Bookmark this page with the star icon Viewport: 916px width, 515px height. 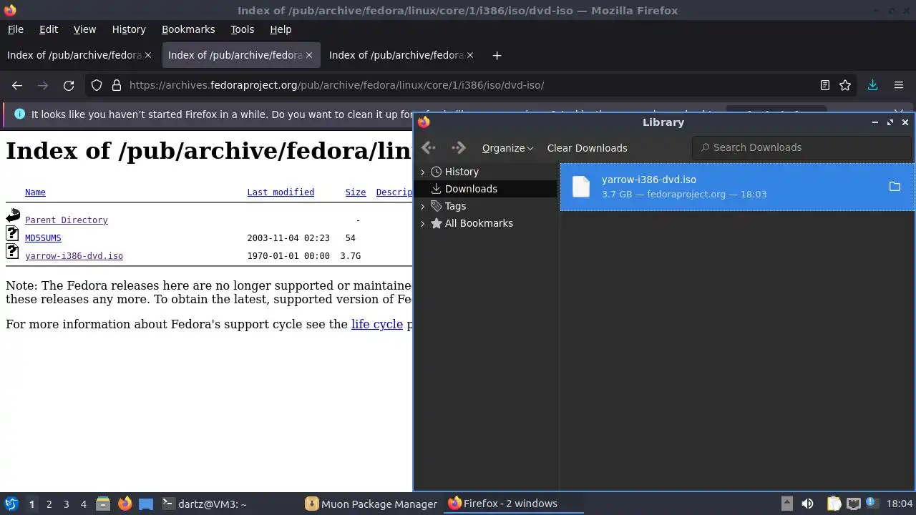coord(845,85)
